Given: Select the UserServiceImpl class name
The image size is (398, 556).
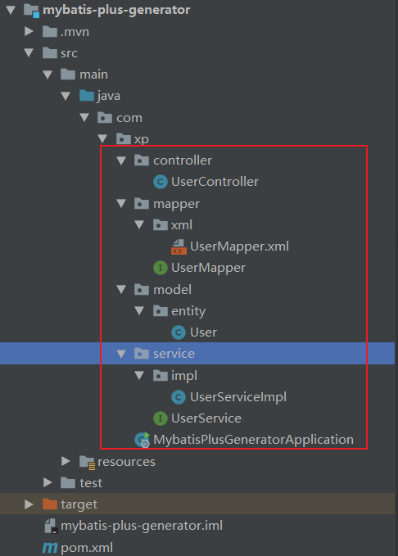Looking at the screenshot, I should [x=238, y=397].
